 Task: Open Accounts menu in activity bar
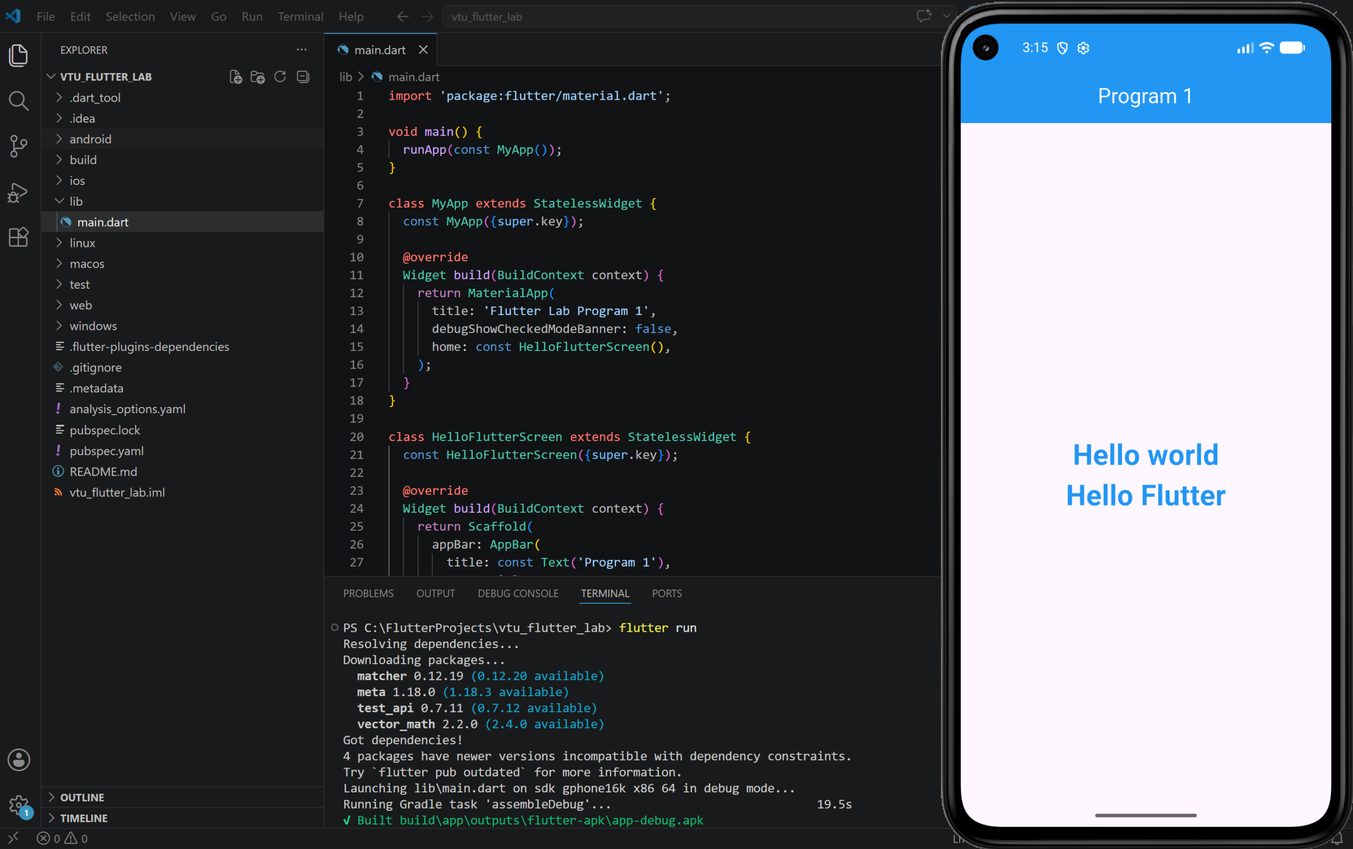tap(18, 760)
